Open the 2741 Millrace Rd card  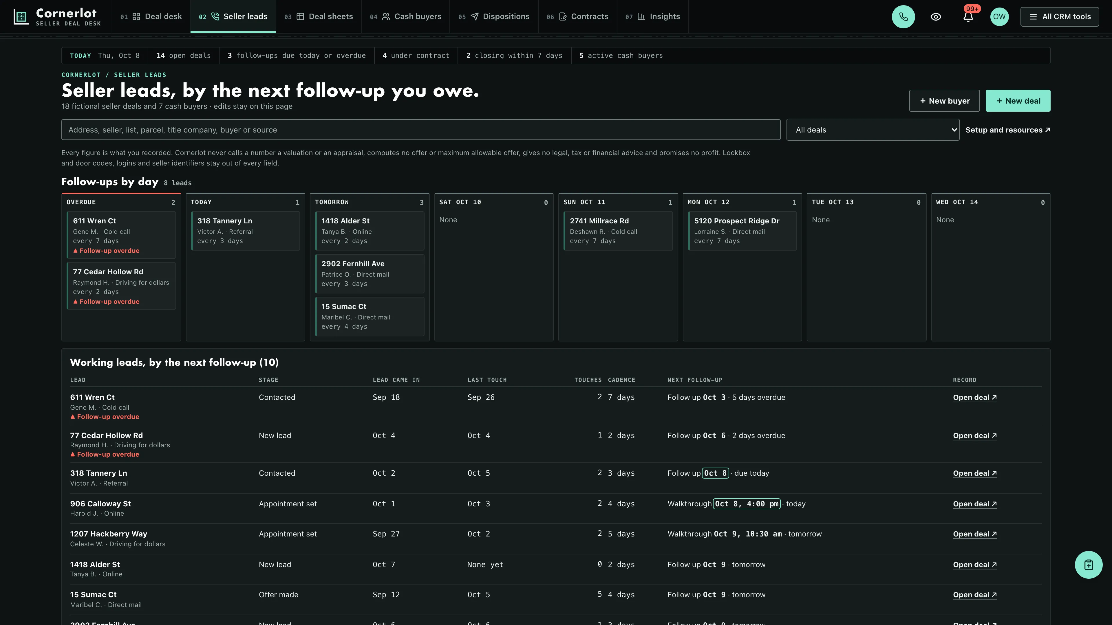618,231
